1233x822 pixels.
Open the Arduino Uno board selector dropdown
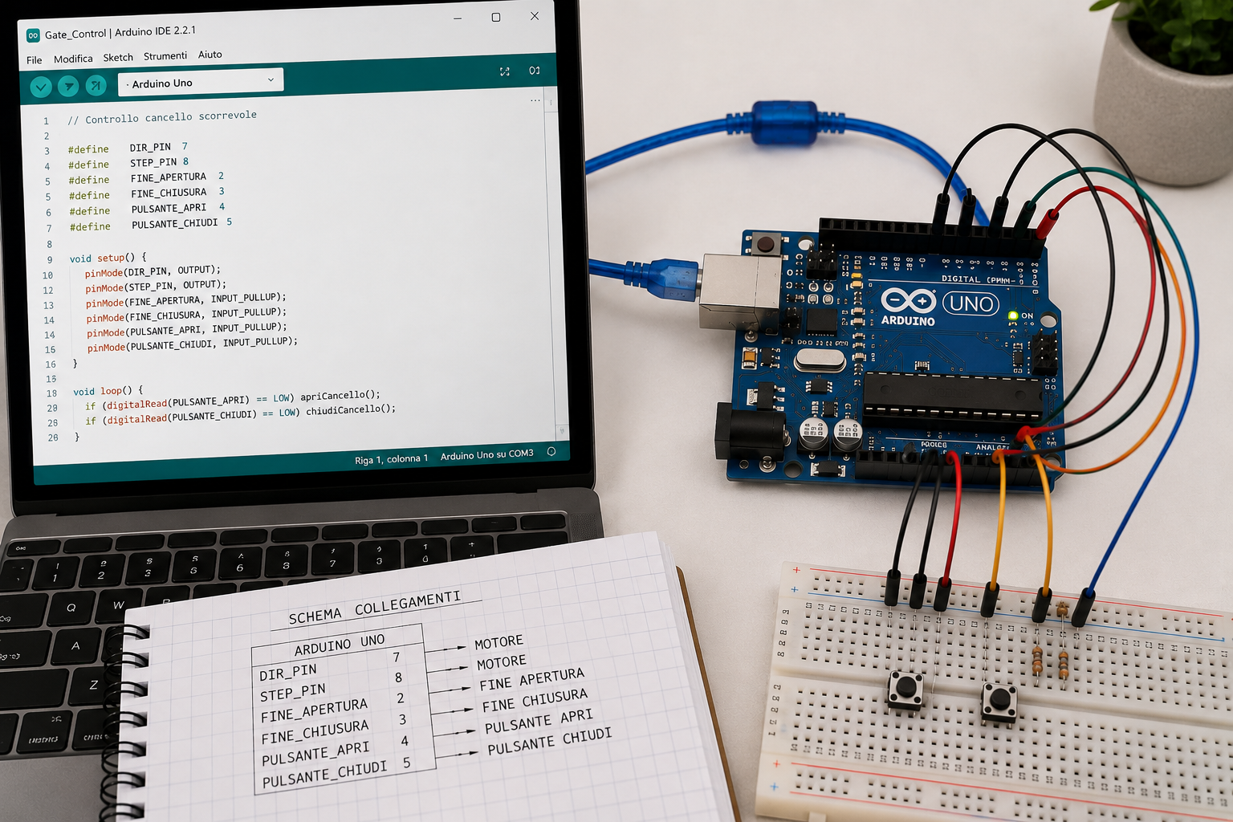pos(201,82)
